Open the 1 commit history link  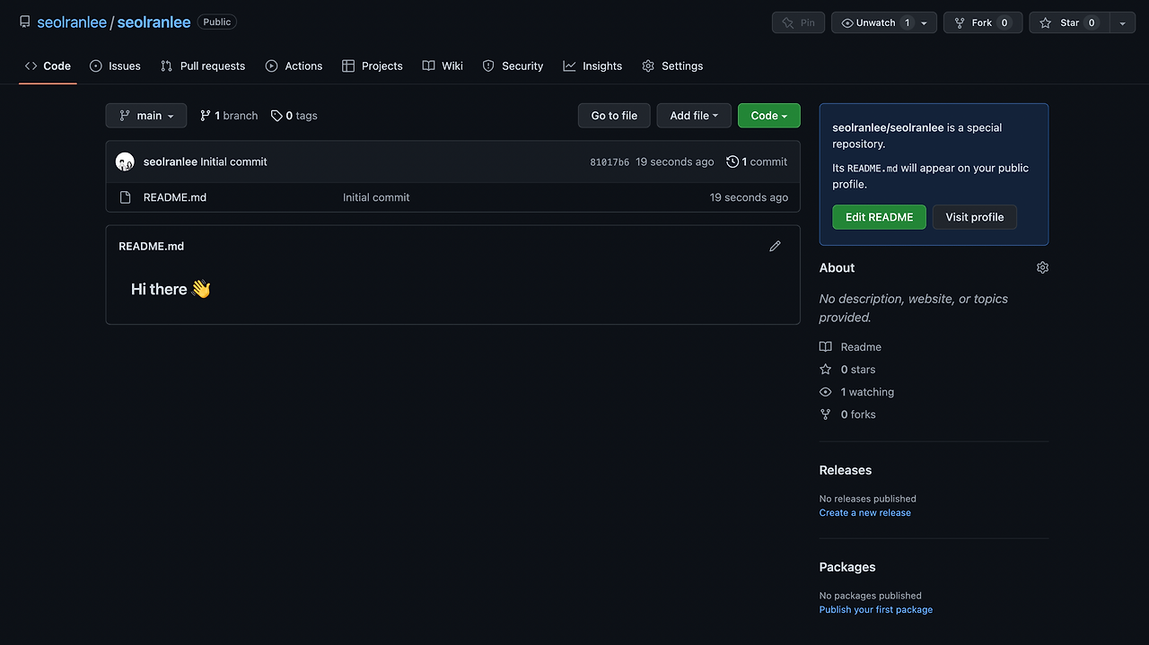[x=757, y=161]
